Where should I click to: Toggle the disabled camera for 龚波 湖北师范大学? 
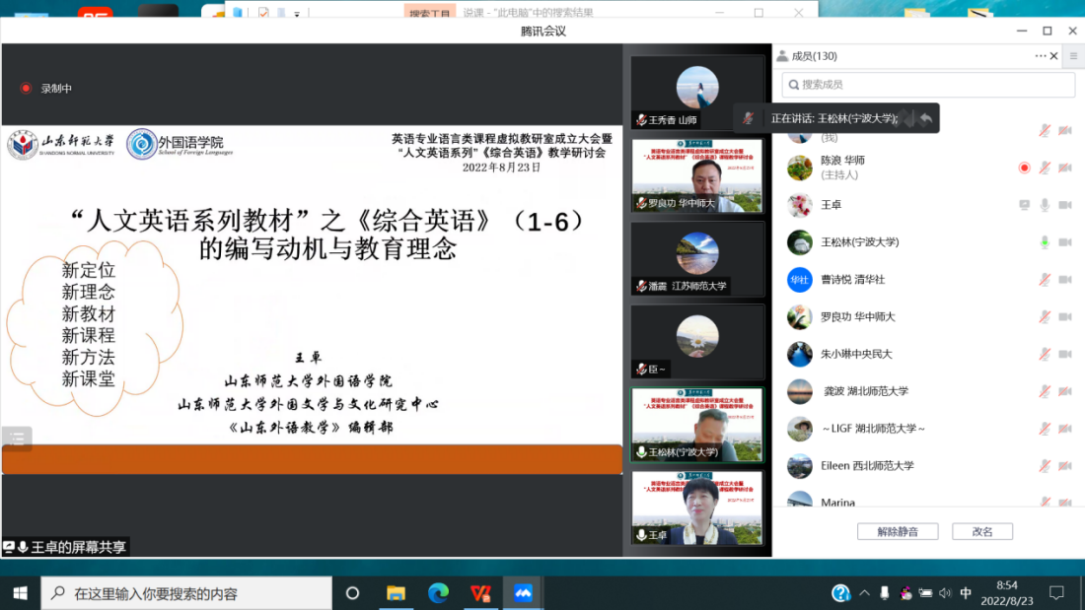[1065, 391]
